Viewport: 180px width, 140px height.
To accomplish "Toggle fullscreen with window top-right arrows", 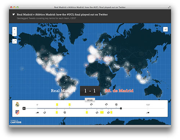I will (169, 7).
